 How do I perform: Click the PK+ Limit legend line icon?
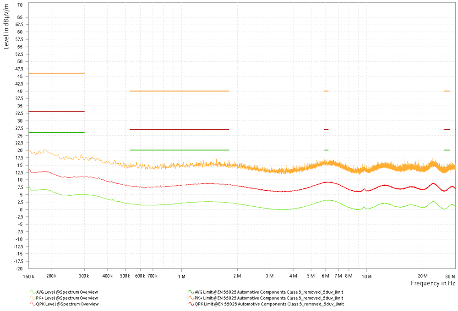(191, 298)
